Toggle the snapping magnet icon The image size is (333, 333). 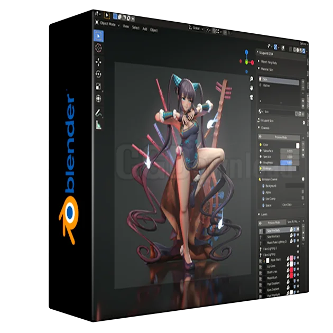tap(214, 31)
